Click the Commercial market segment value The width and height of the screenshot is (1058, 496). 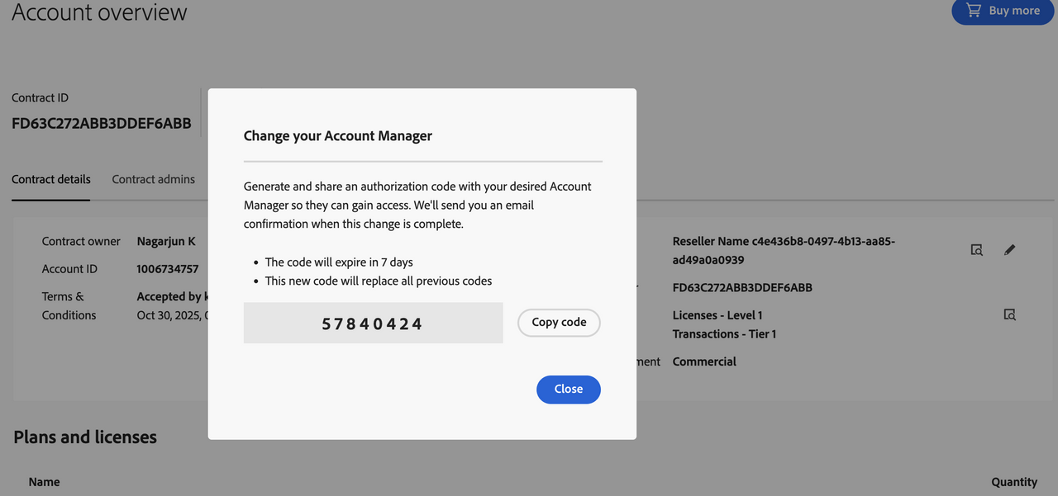click(704, 361)
